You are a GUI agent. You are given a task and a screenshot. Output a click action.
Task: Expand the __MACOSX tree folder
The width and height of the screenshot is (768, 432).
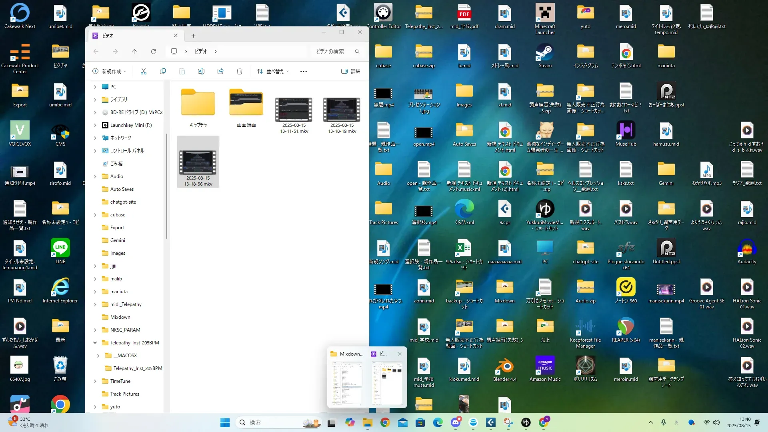coord(98,356)
